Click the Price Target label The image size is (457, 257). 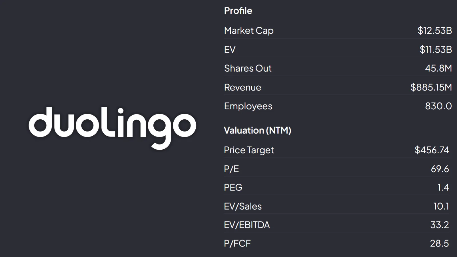pyautogui.click(x=249, y=150)
